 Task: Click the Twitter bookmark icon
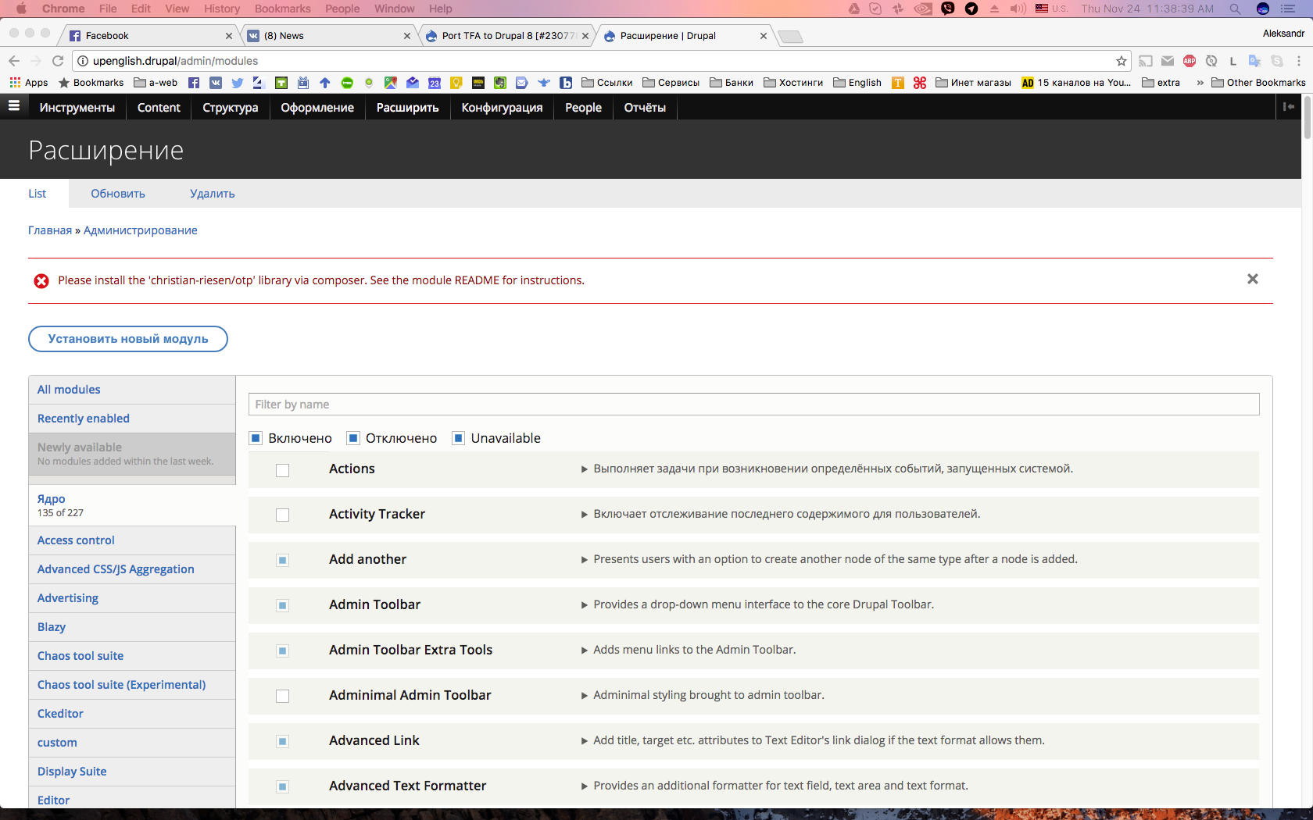pos(238,83)
